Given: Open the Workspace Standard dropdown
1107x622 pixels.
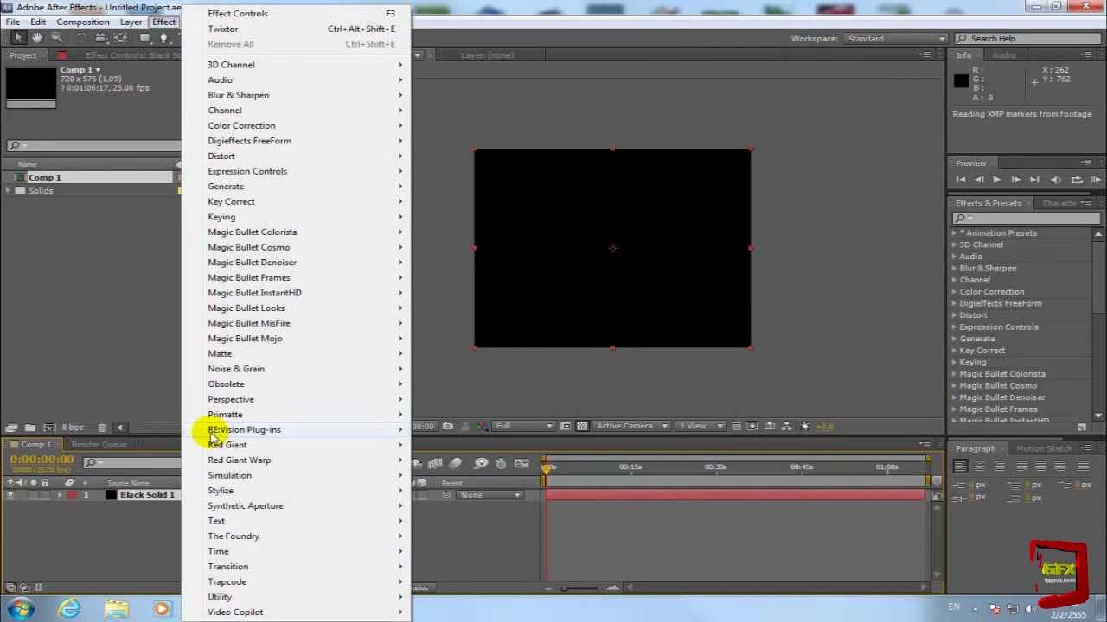Looking at the screenshot, I should point(895,39).
